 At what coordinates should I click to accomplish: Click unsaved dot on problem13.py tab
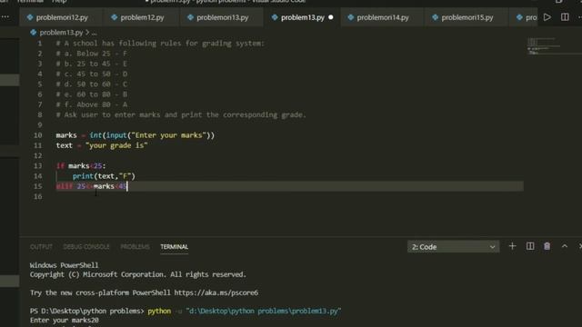coord(331,17)
